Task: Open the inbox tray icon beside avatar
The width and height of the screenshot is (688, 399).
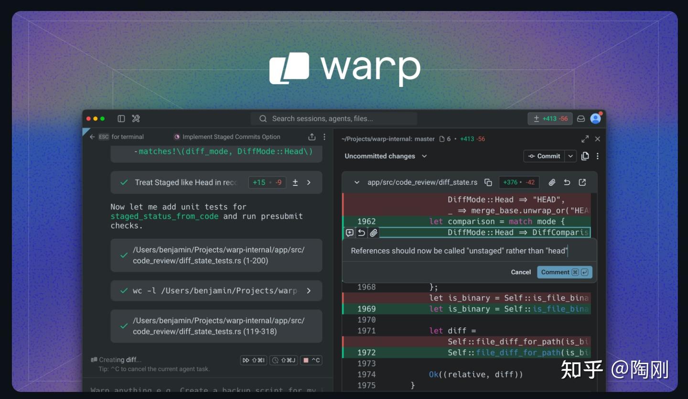Action: [x=581, y=119]
